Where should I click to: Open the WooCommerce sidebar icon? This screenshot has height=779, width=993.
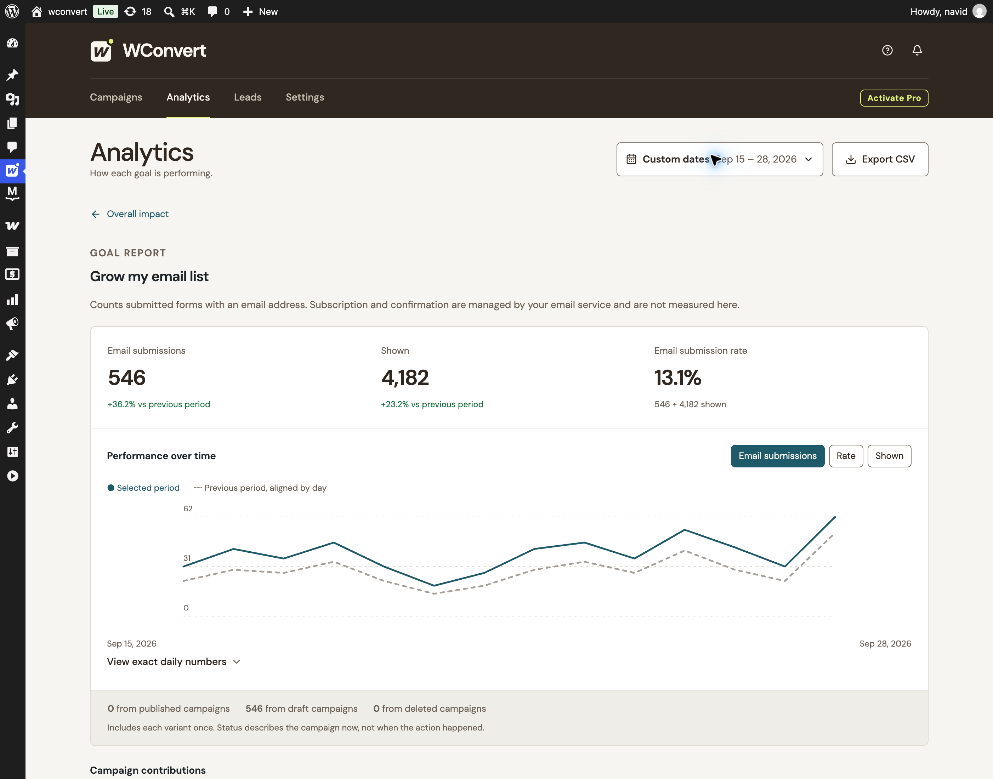click(12, 226)
